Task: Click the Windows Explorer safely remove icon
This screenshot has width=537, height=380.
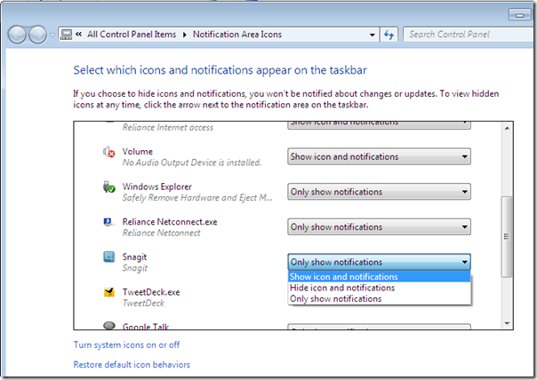Action: [x=108, y=186]
